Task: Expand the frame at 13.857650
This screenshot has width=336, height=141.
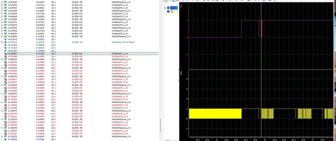Action: click(x=2, y=11)
